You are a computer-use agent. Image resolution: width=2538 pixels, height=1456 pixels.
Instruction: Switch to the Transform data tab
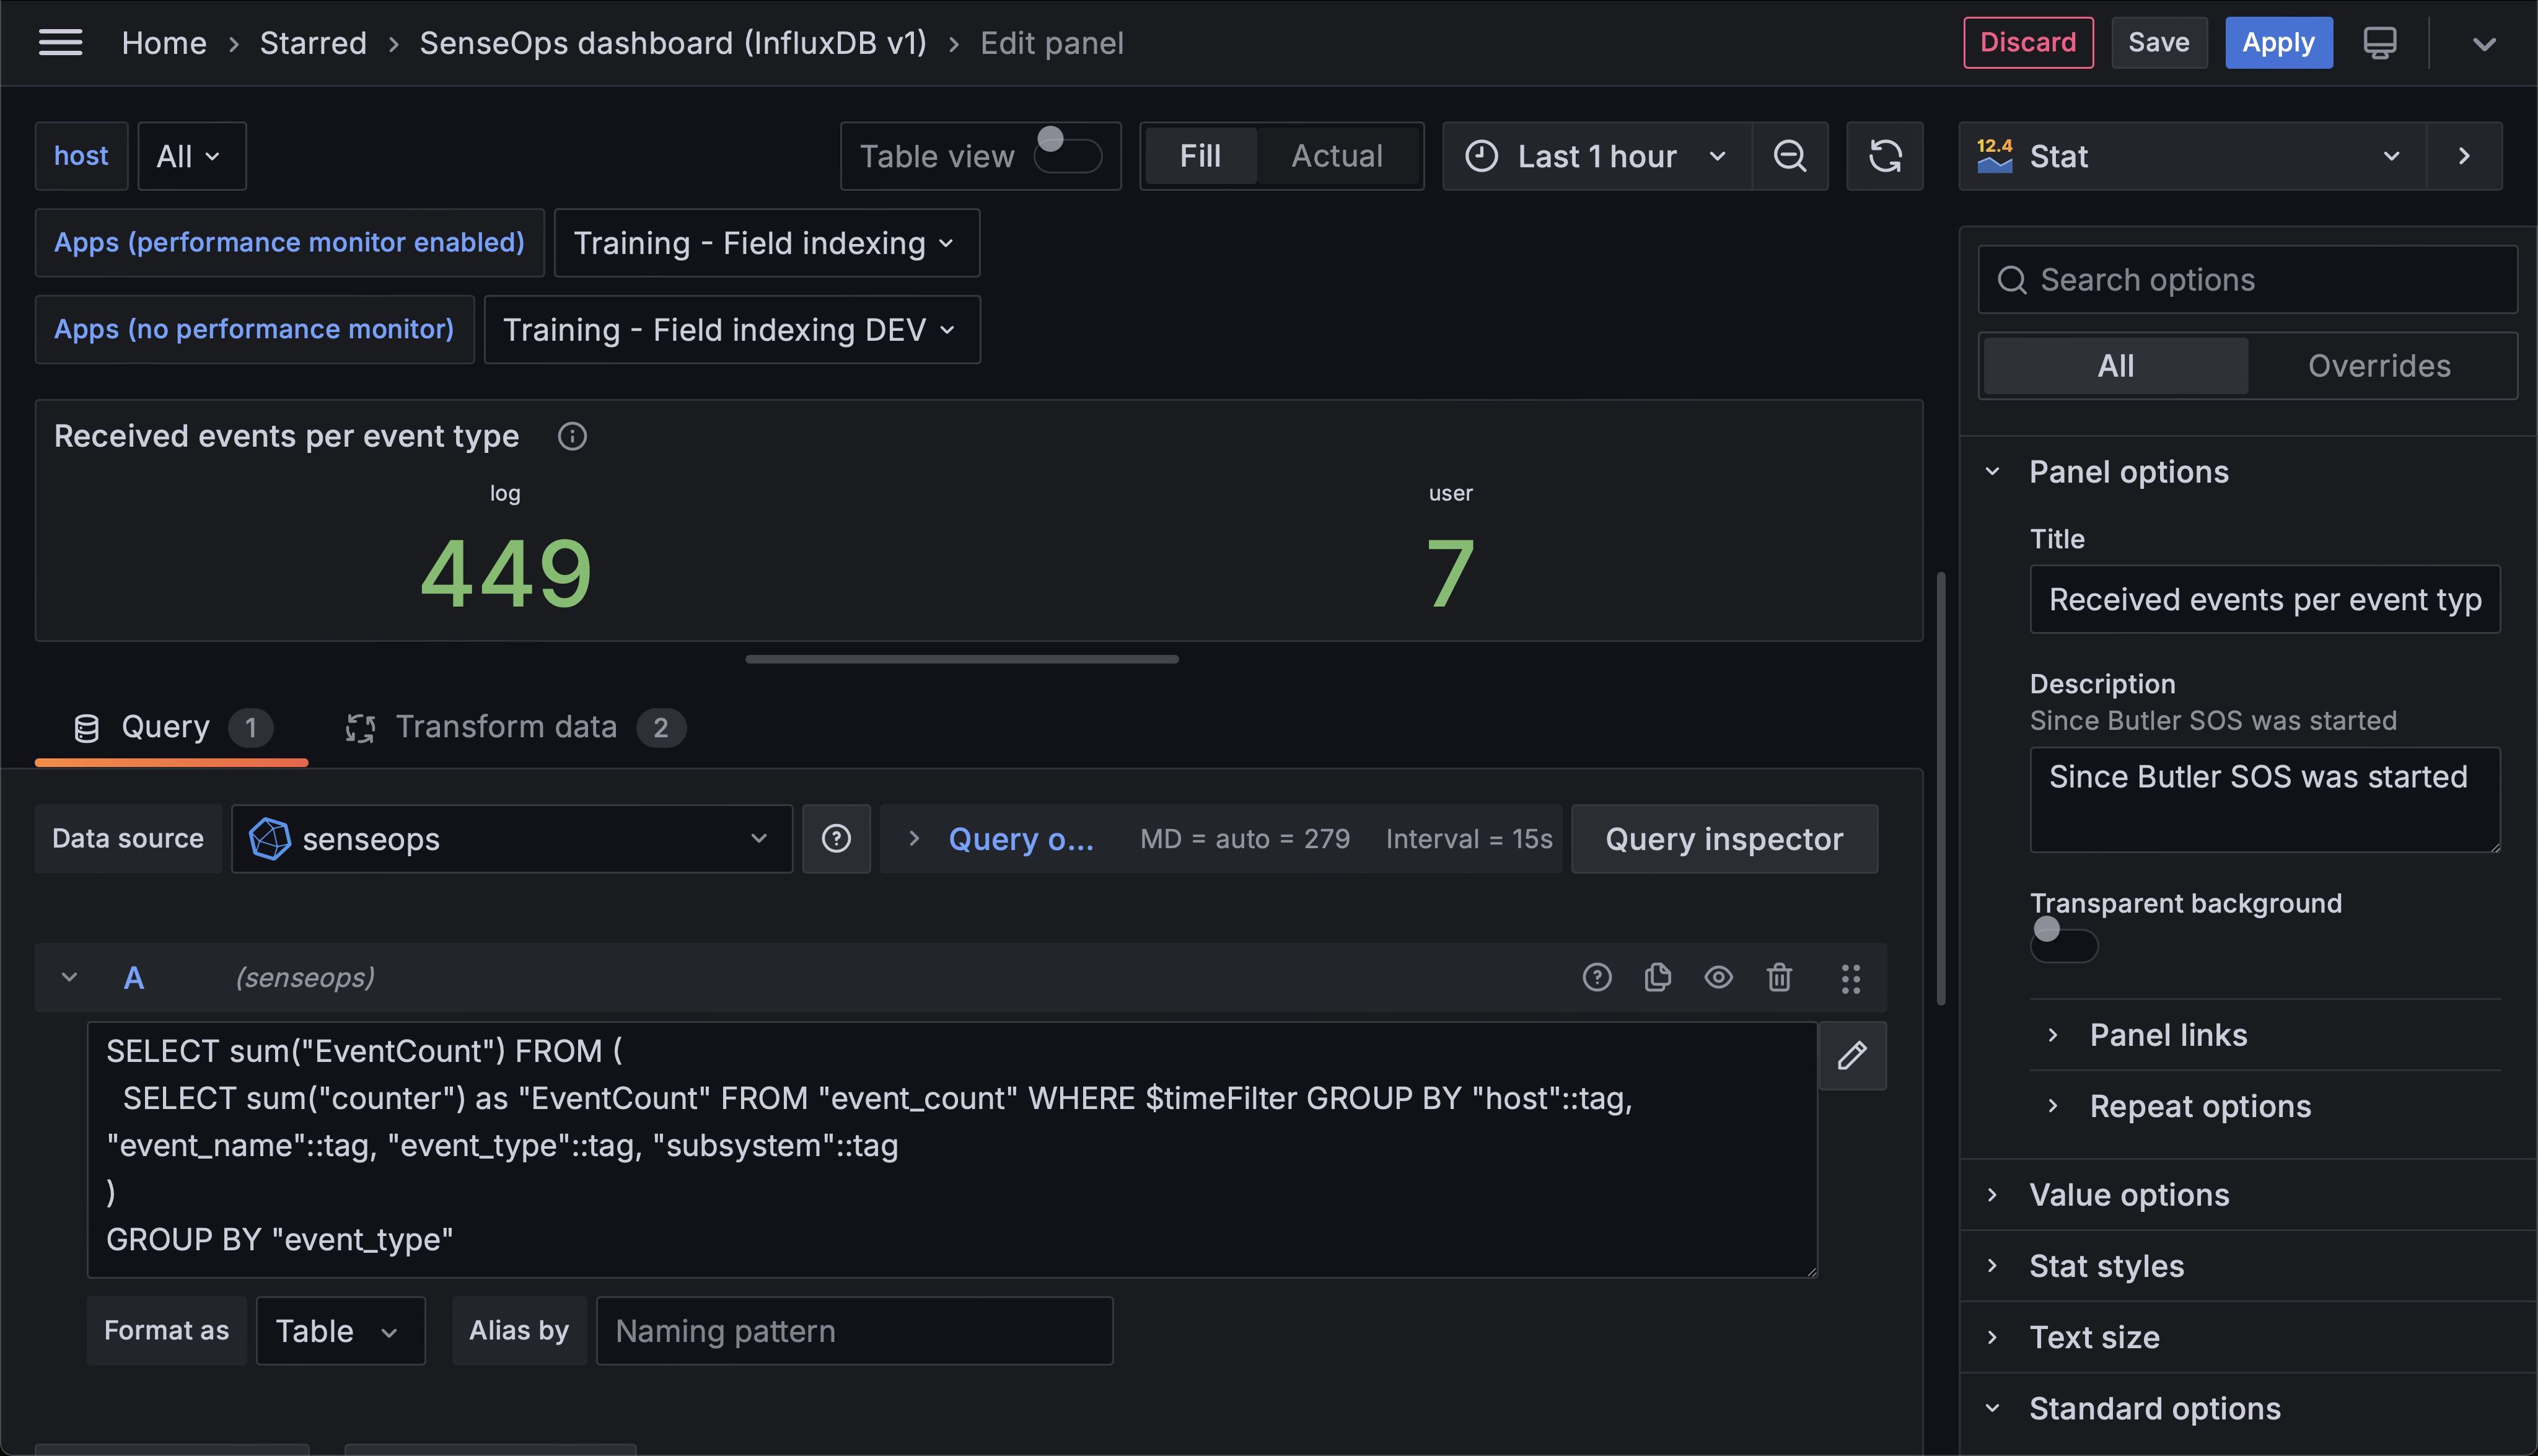pos(507,726)
